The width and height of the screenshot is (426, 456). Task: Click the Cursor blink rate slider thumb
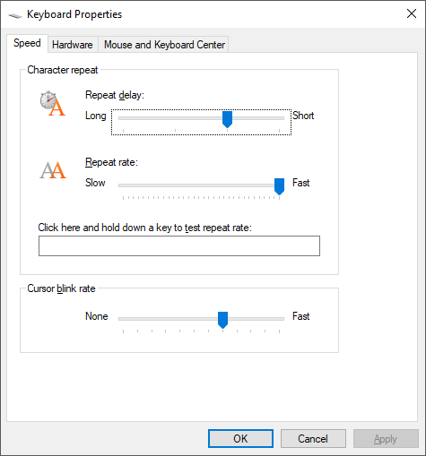click(222, 320)
